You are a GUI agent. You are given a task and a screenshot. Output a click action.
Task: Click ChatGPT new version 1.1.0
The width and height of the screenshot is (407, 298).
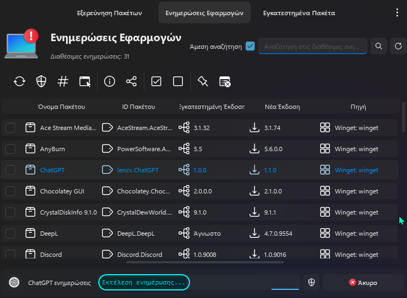(x=270, y=170)
